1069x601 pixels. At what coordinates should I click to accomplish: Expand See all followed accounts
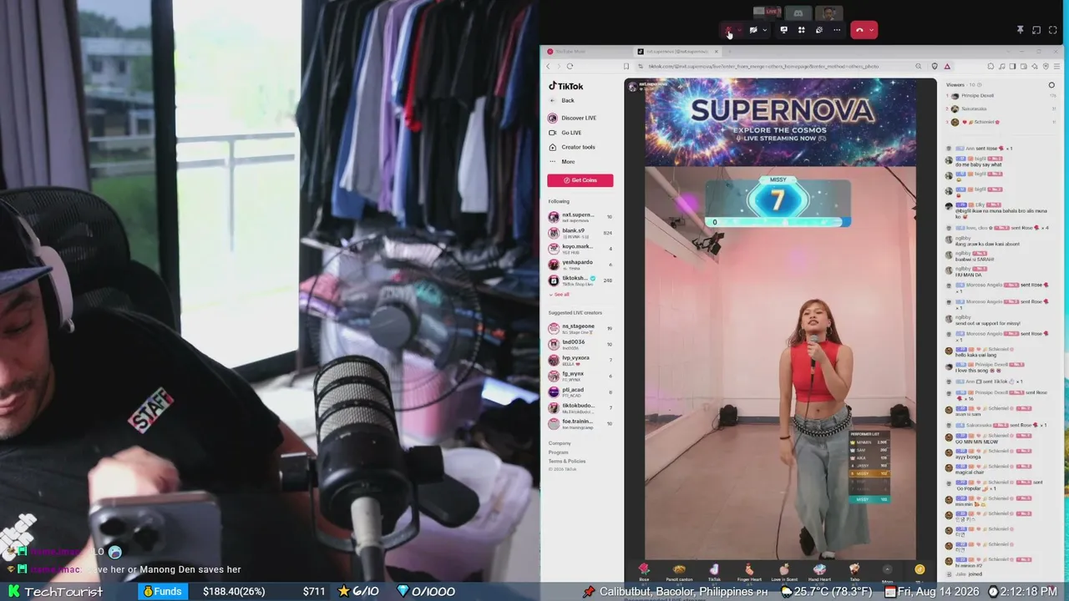pyautogui.click(x=560, y=295)
